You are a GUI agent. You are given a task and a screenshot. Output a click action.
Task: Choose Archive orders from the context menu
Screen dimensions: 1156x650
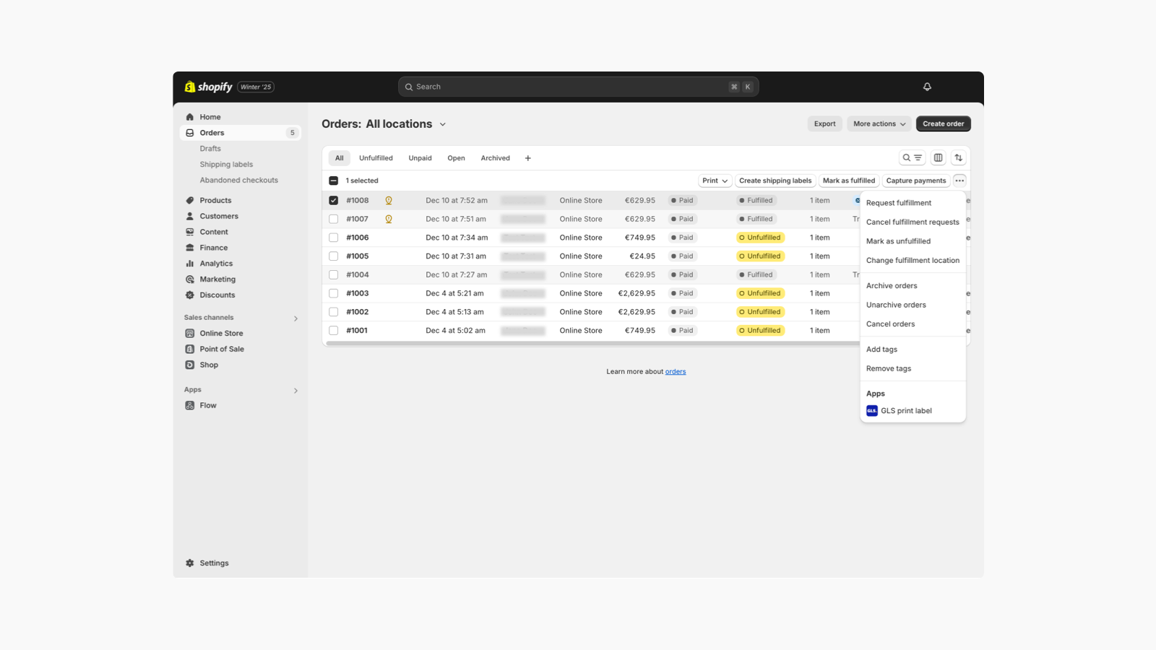[892, 285]
